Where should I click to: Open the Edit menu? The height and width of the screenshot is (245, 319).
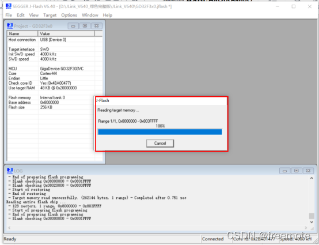point(21,15)
